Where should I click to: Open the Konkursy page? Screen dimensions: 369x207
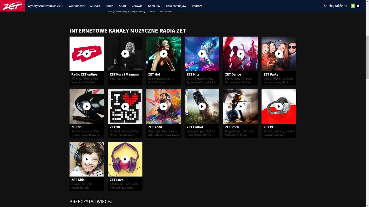pyautogui.click(x=154, y=6)
